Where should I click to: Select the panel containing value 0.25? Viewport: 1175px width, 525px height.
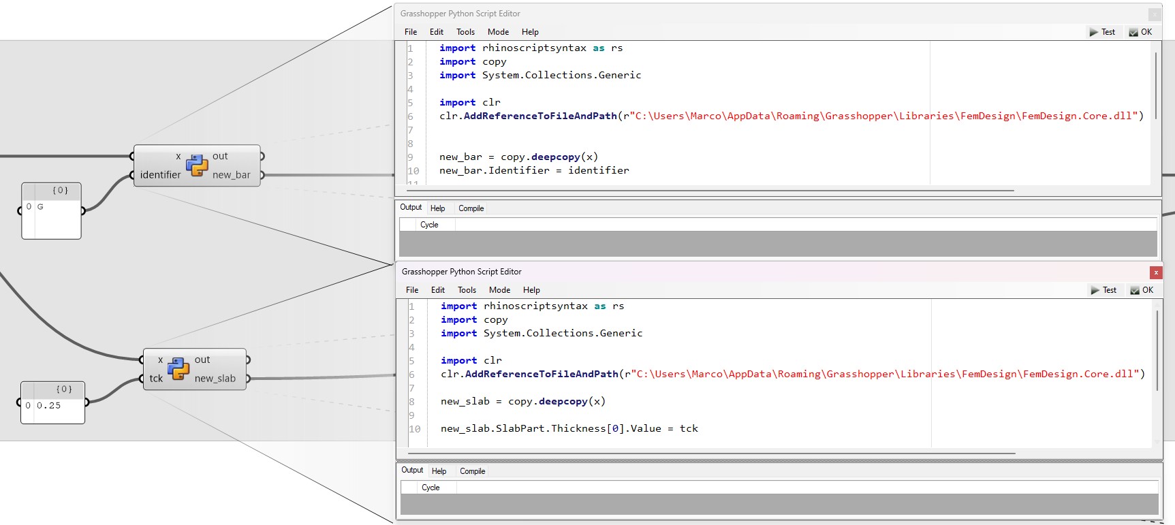click(52, 403)
